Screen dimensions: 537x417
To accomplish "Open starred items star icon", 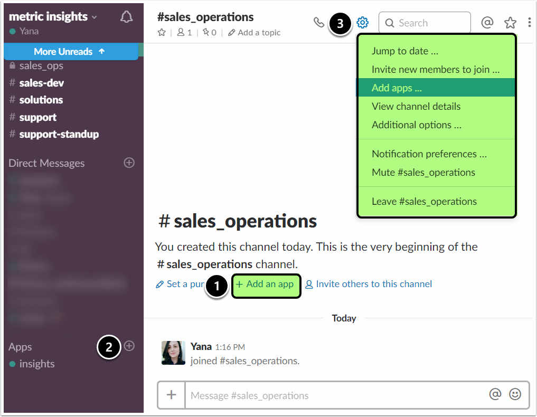I will [510, 23].
